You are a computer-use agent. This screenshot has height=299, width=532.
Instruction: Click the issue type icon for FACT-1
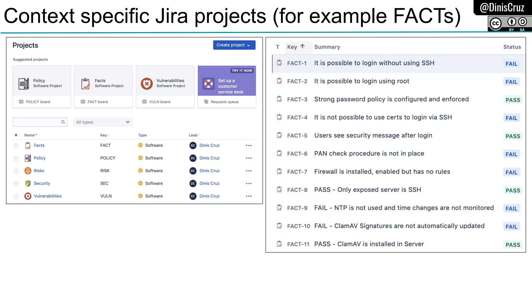pos(279,63)
